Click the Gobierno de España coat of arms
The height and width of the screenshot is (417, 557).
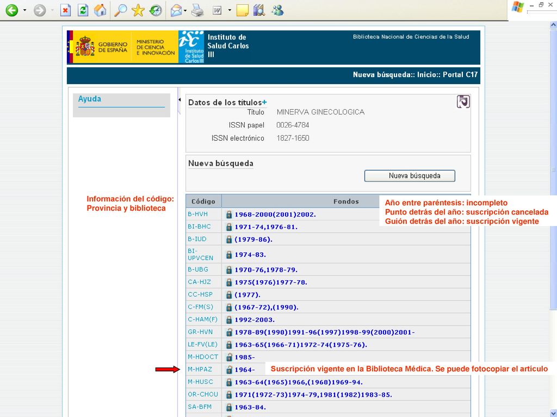tap(85, 47)
